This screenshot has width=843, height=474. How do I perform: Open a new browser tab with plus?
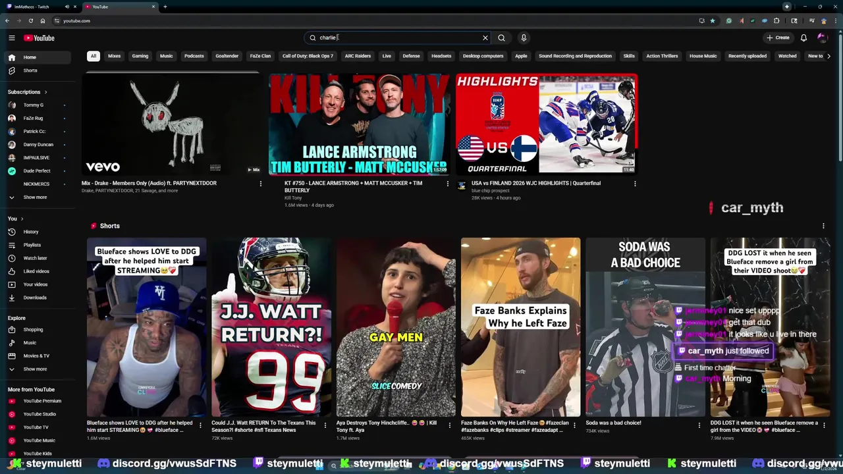(165, 7)
